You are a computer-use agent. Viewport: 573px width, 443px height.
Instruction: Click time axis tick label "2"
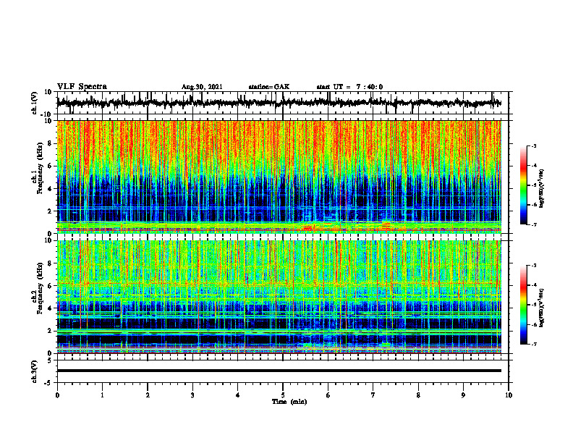point(148,395)
